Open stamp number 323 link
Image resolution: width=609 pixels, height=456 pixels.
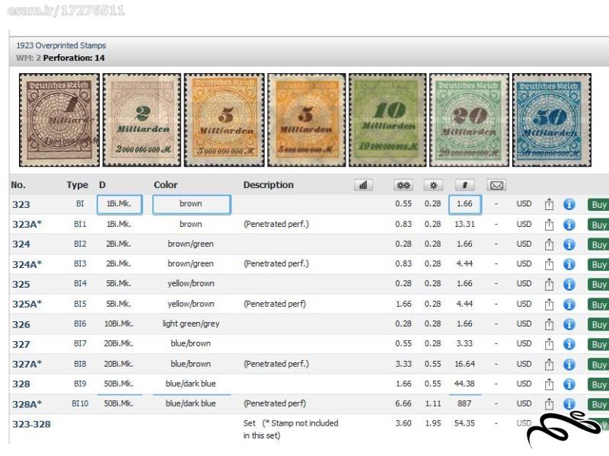coord(21,204)
